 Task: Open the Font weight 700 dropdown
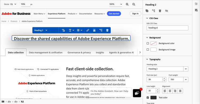click(178, 80)
